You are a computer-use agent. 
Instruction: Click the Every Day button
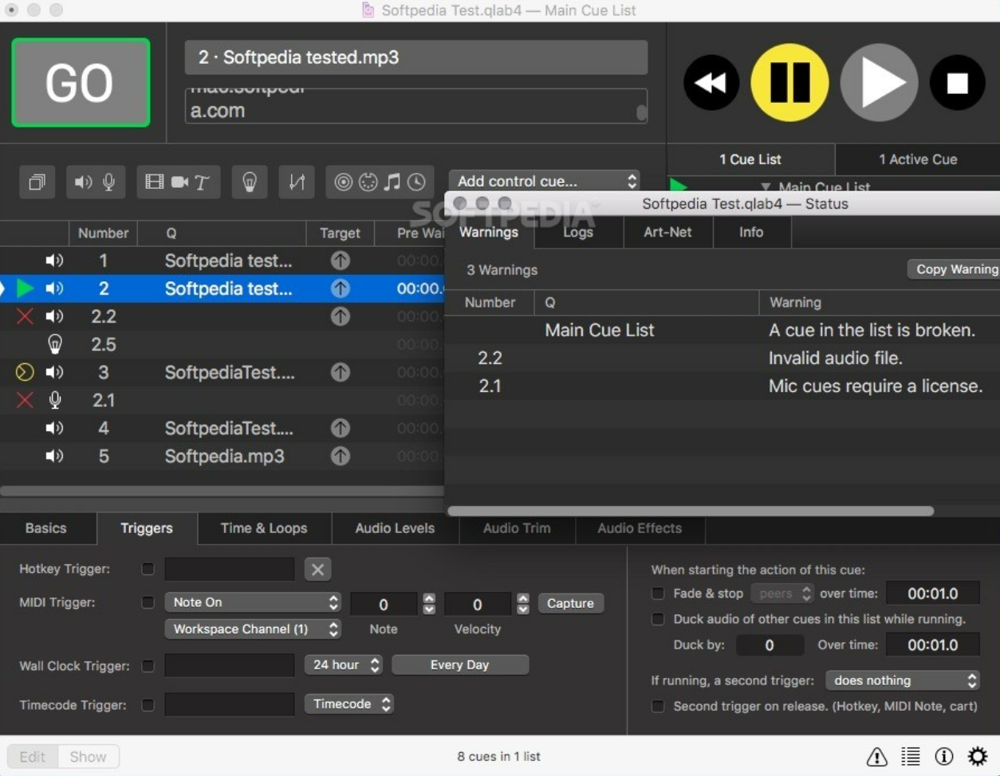coord(459,664)
